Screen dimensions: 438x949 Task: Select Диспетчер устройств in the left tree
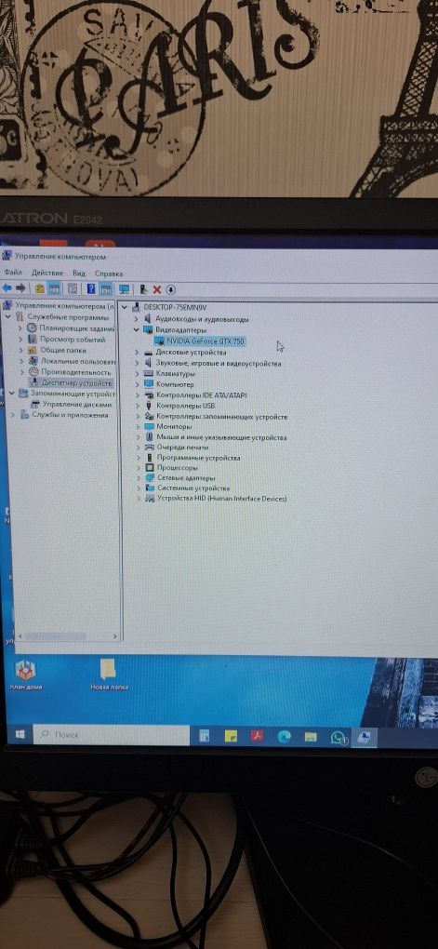coord(76,383)
